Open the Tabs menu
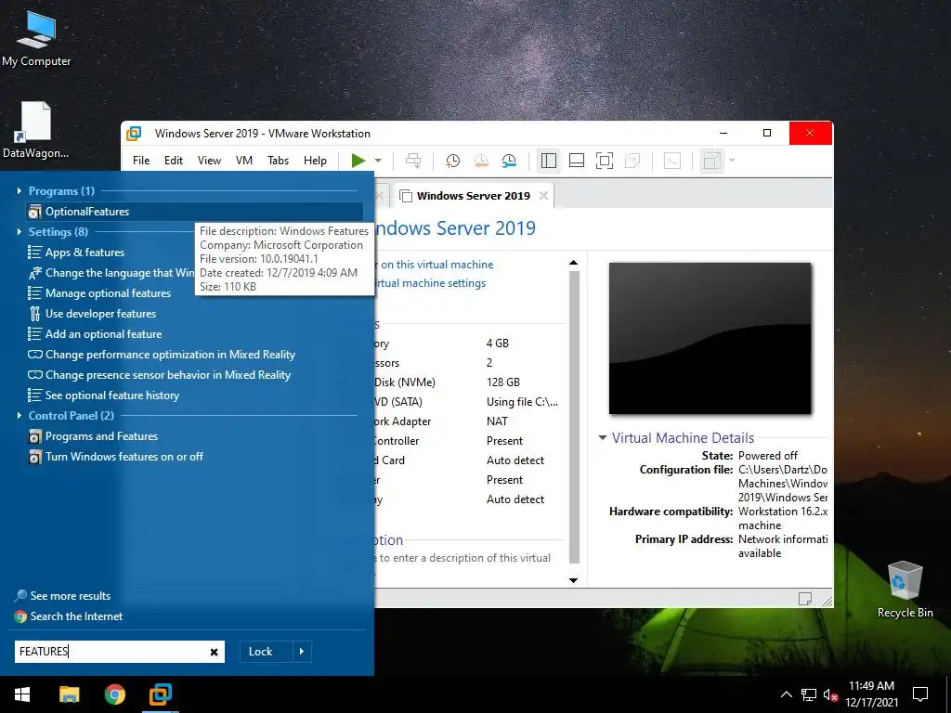951x713 pixels. [x=279, y=161]
